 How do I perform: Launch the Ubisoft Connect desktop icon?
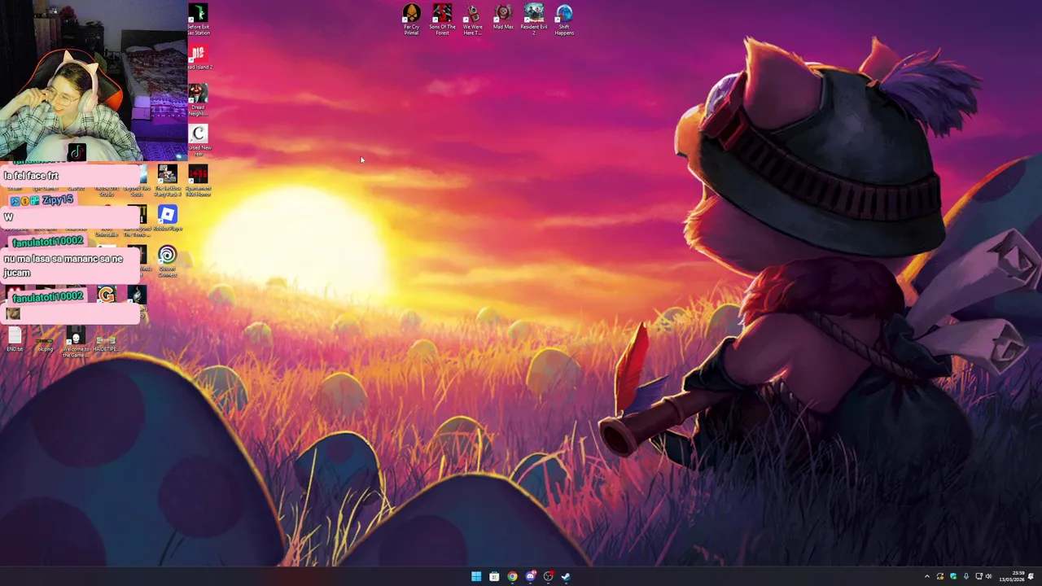(x=167, y=262)
